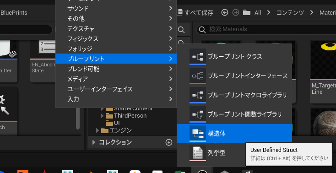
Task: Click All in the path breadcrumb
Action: (x=258, y=13)
